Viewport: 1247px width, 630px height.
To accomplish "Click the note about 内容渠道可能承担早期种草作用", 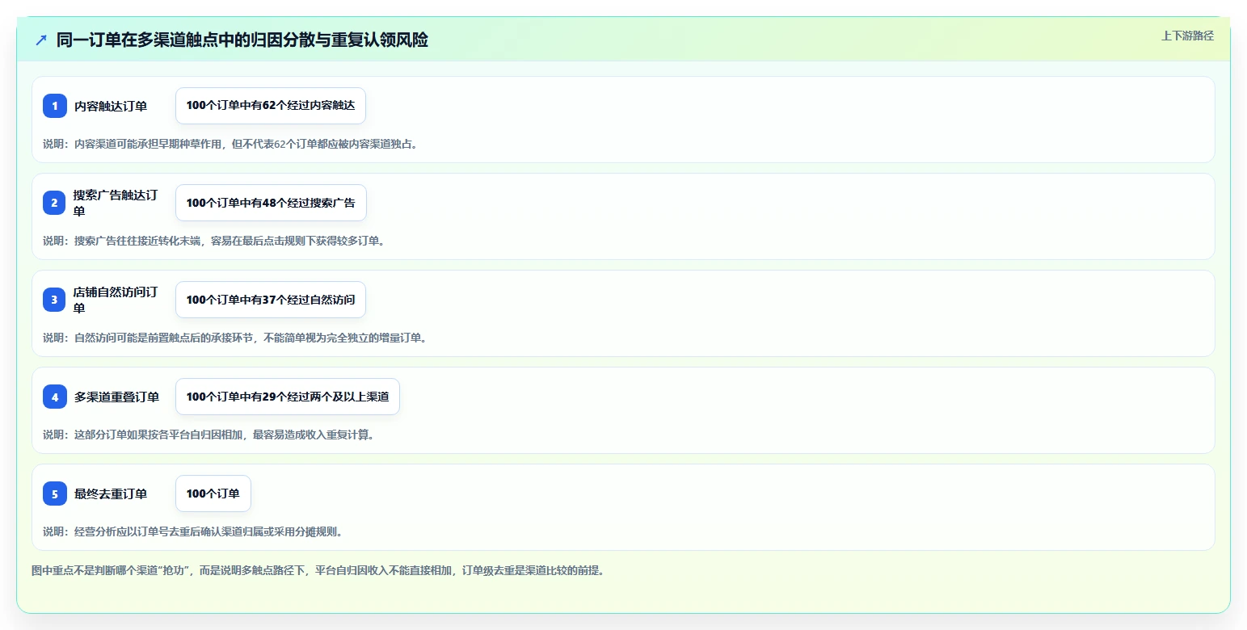I will (230, 144).
